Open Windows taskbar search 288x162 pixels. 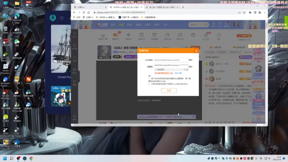(12, 158)
